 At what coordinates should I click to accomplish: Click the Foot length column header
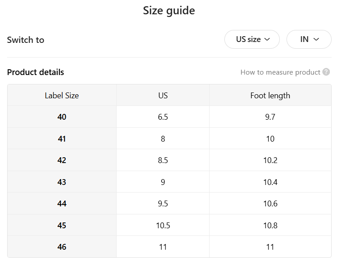click(x=270, y=95)
